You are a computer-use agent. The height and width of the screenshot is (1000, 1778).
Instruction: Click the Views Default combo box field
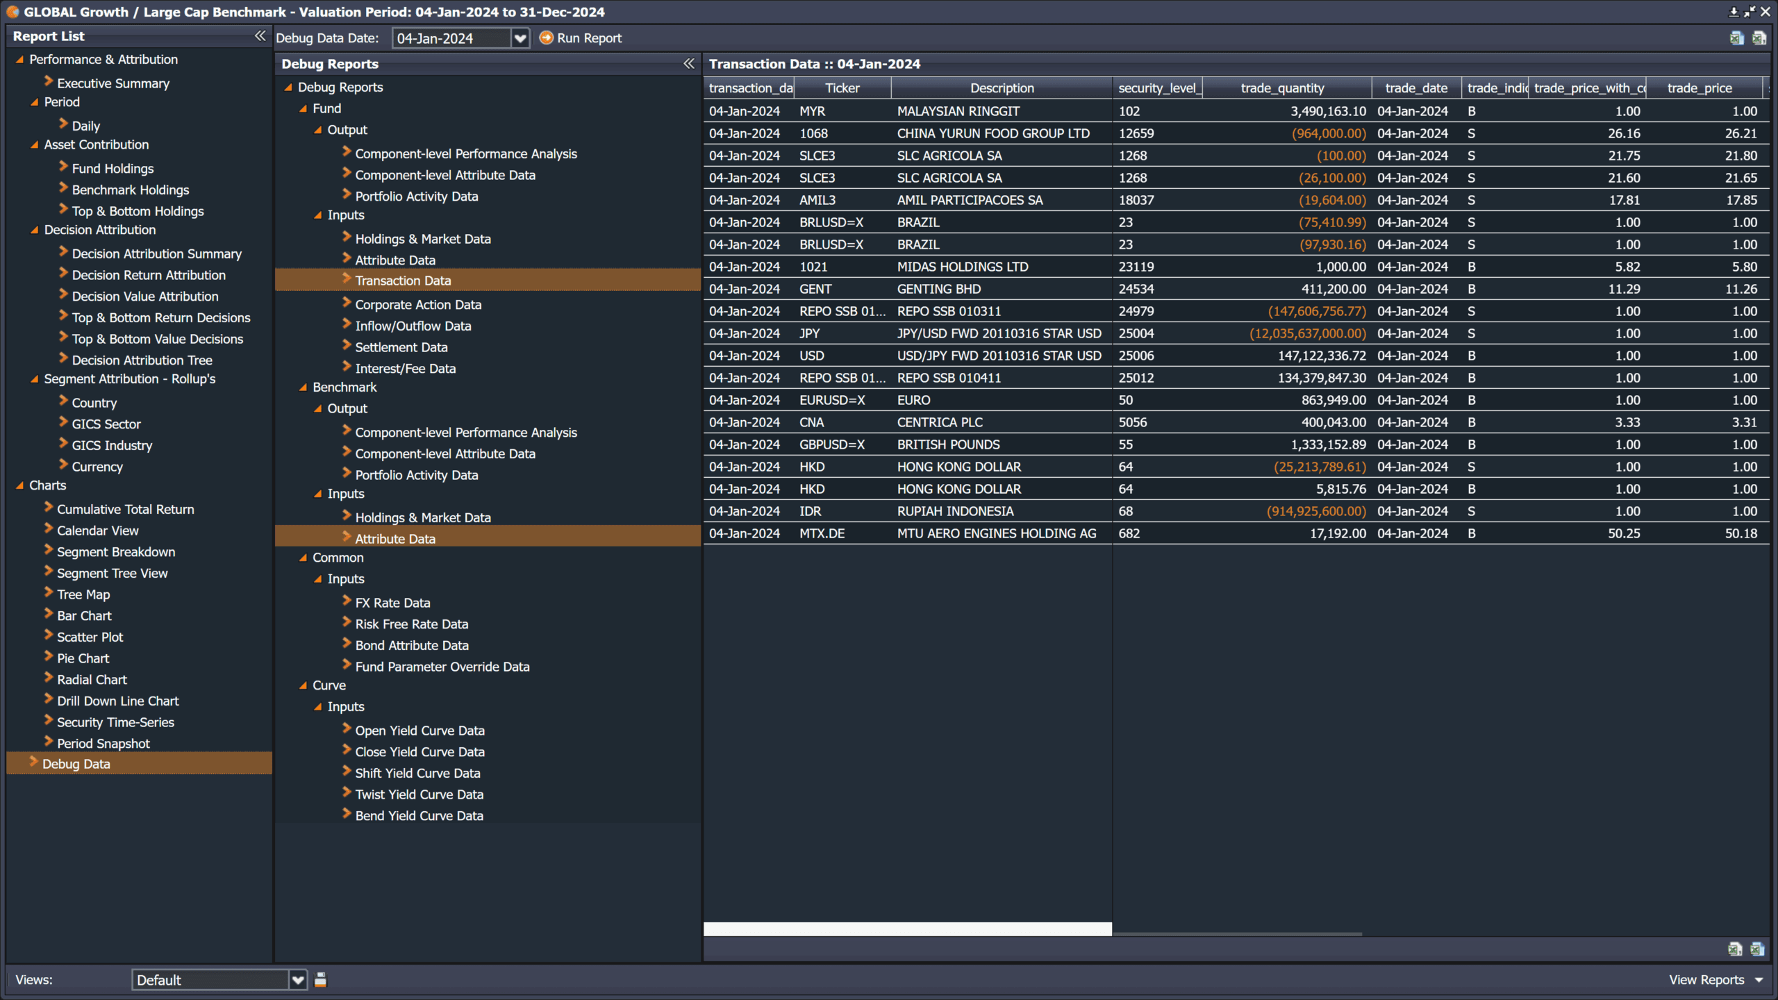coord(210,980)
